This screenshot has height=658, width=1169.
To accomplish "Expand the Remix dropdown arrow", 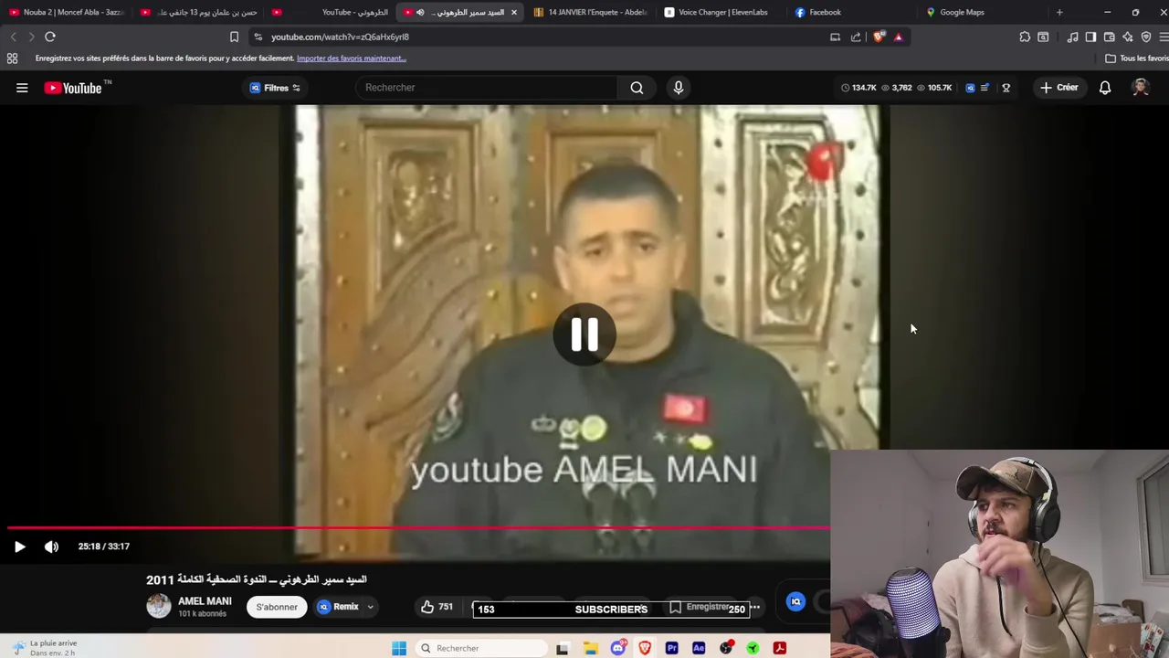I will point(370,607).
